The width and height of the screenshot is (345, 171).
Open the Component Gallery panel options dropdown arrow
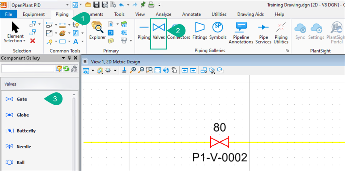click(63, 58)
